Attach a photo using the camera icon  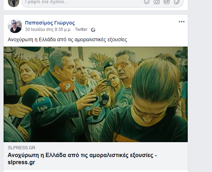pyautogui.click(x=157, y=2)
